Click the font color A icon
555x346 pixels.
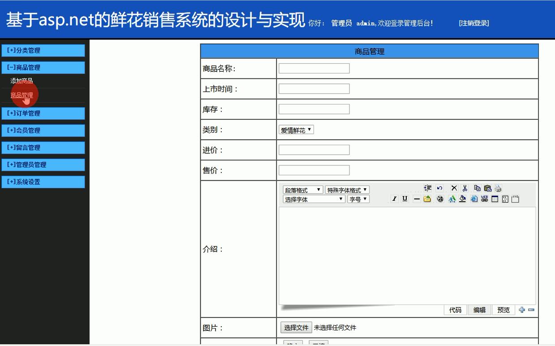coord(452,199)
